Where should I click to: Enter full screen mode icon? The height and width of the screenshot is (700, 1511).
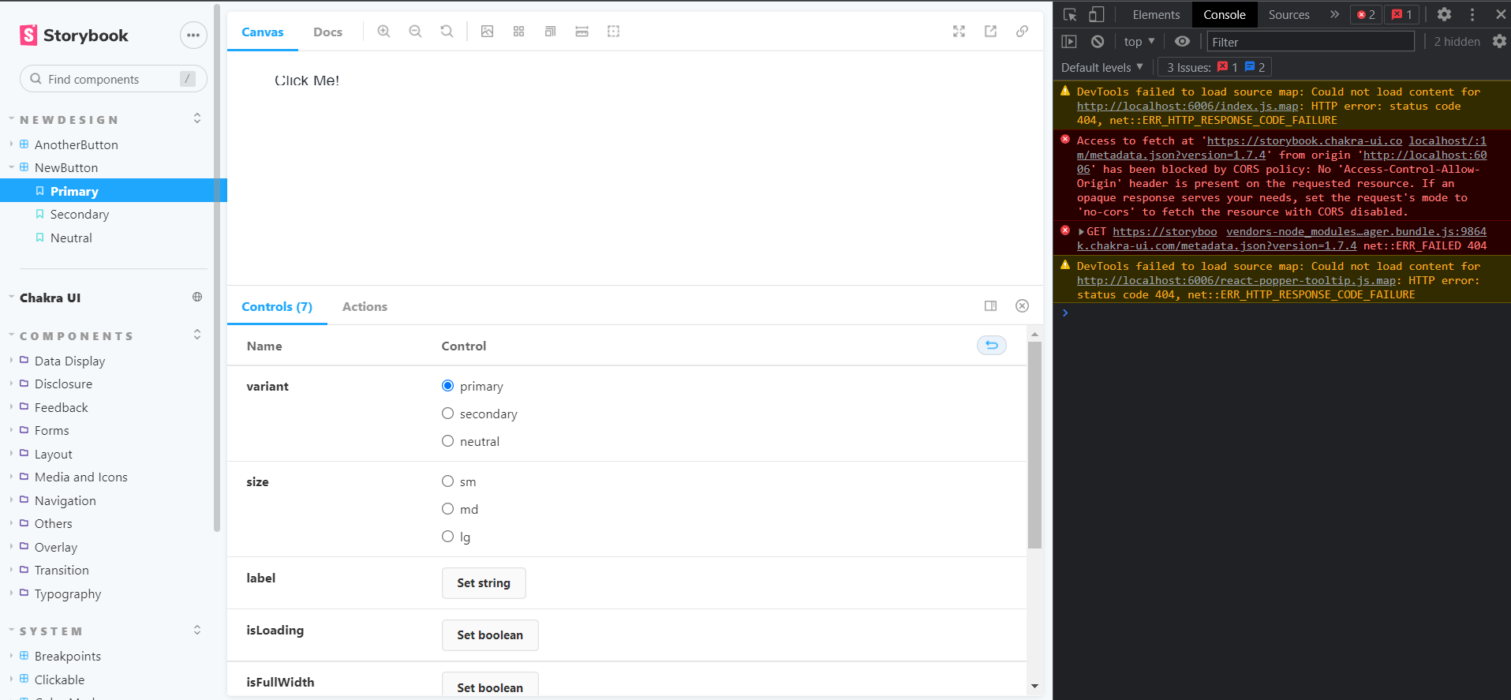pos(959,32)
